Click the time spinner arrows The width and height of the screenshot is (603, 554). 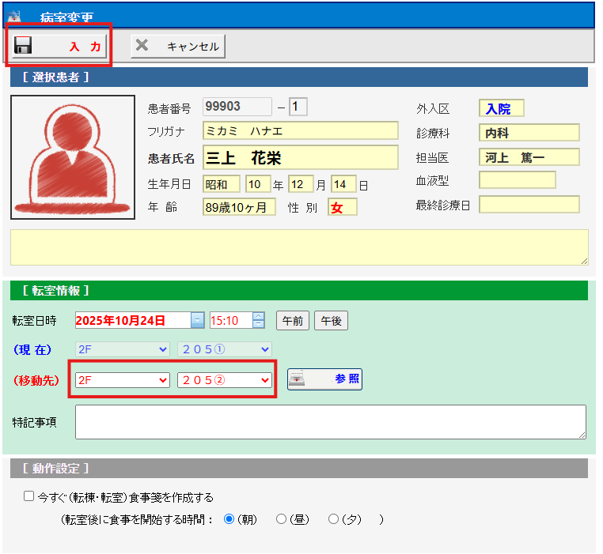tap(258, 320)
